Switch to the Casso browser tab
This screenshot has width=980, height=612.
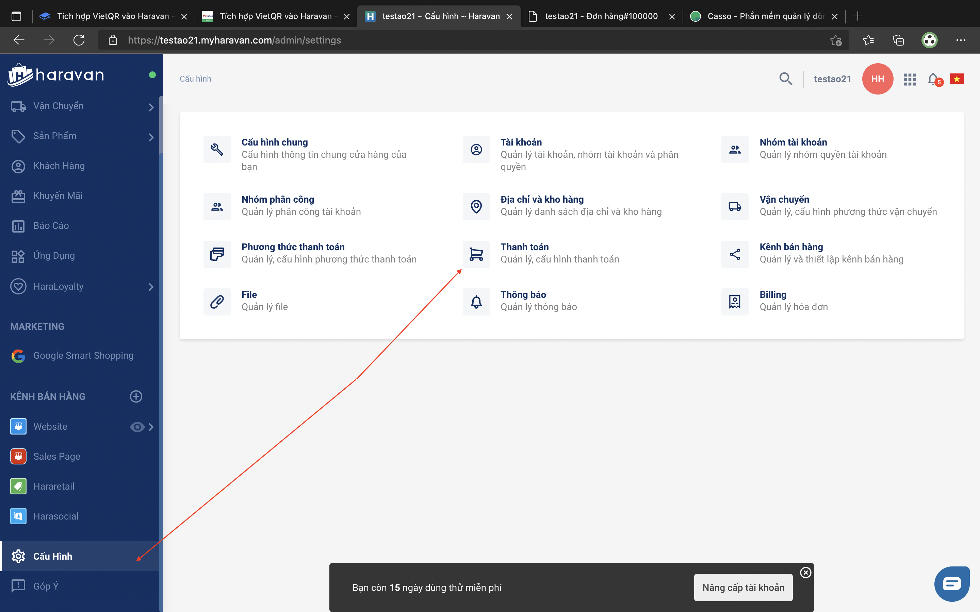(x=761, y=16)
